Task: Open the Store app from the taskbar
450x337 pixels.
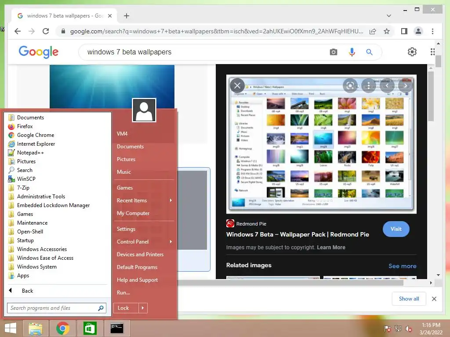Action: [90, 328]
